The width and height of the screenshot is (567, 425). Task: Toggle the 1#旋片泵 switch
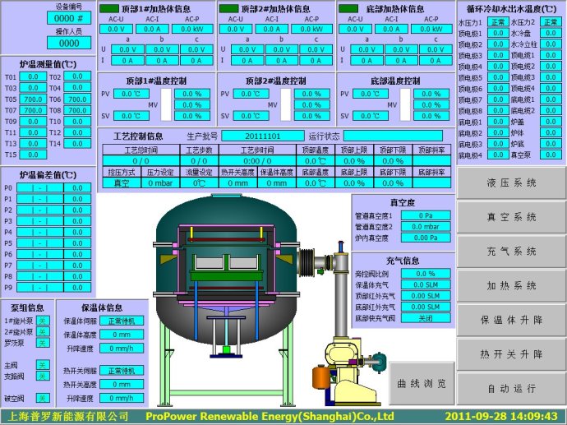[x=43, y=320]
